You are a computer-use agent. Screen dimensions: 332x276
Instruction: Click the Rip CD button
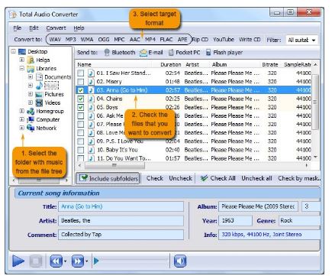click(x=200, y=40)
